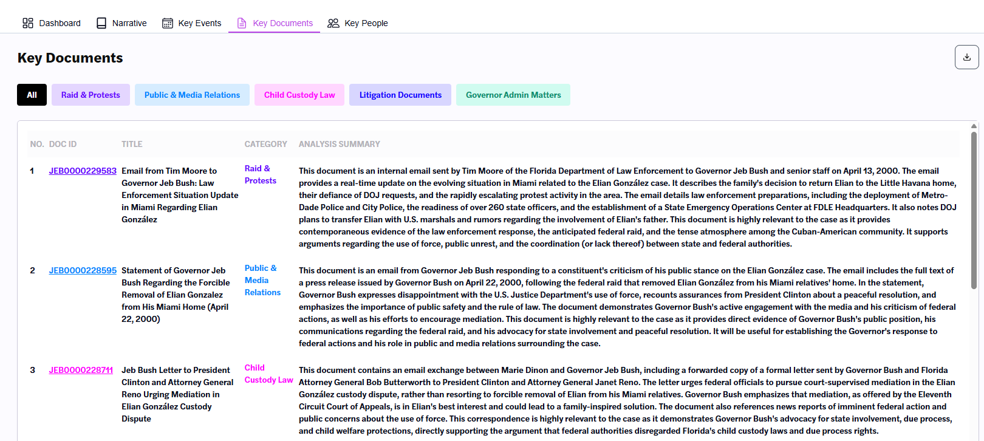
Task: Select the Key Documents tab
Action: click(x=275, y=23)
